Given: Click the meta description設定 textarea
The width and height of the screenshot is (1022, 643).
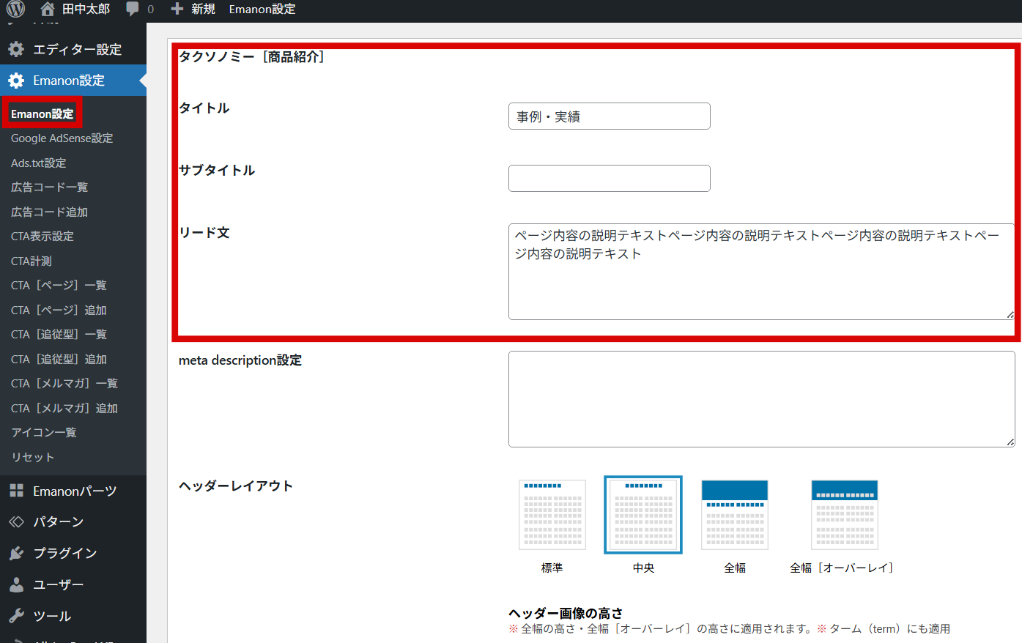Looking at the screenshot, I should click(762, 399).
